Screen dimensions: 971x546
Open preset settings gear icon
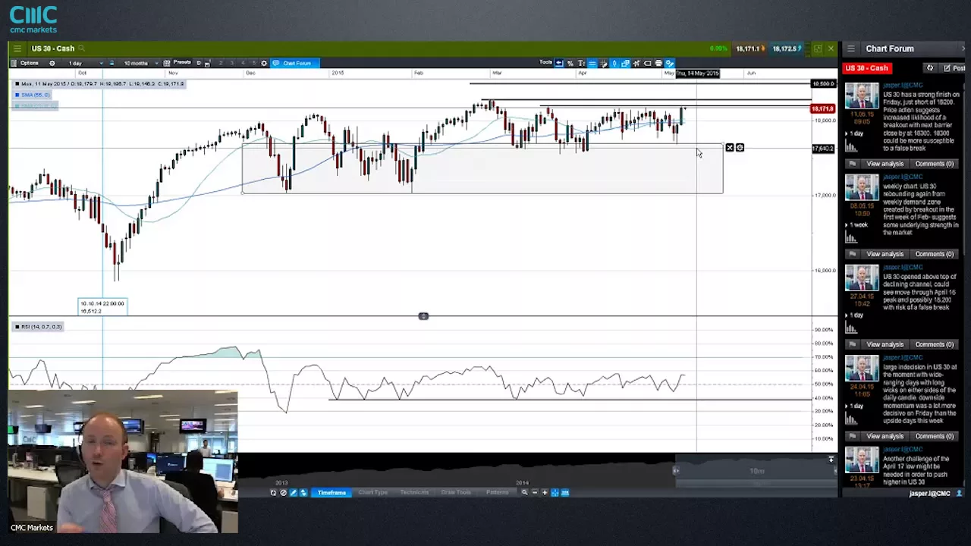coord(264,63)
